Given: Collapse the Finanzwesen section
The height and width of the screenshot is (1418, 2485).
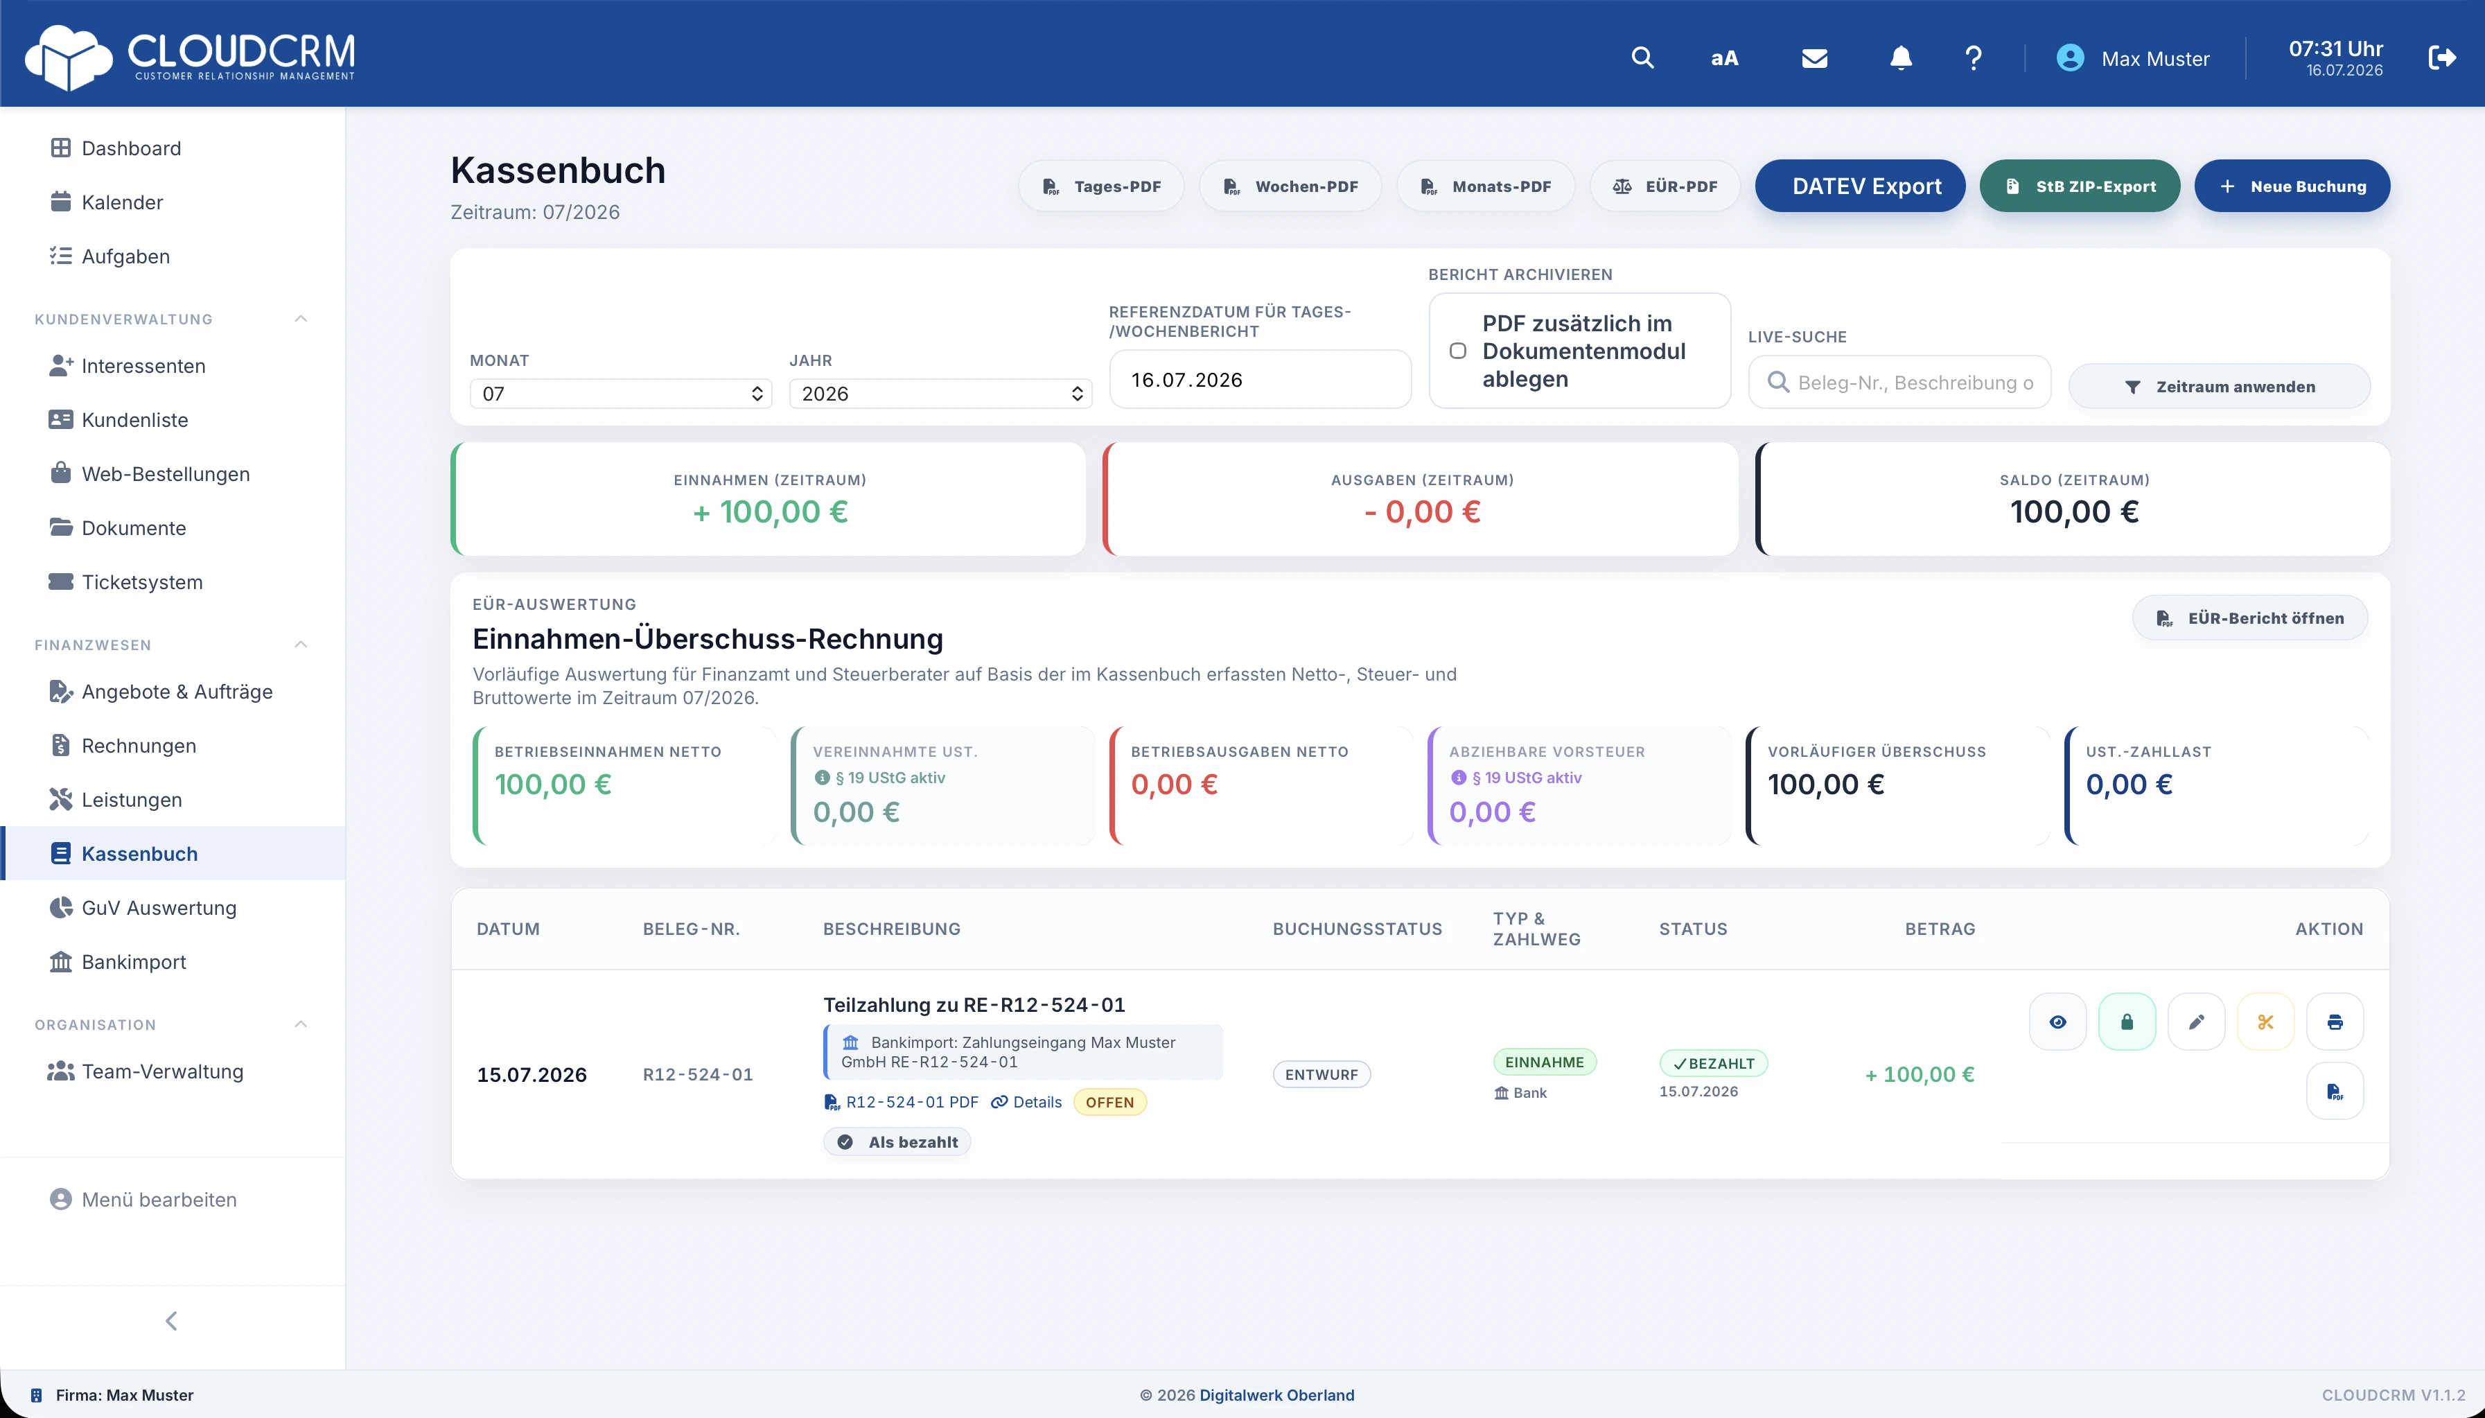Looking at the screenshot, I should (x=301, y=644).
